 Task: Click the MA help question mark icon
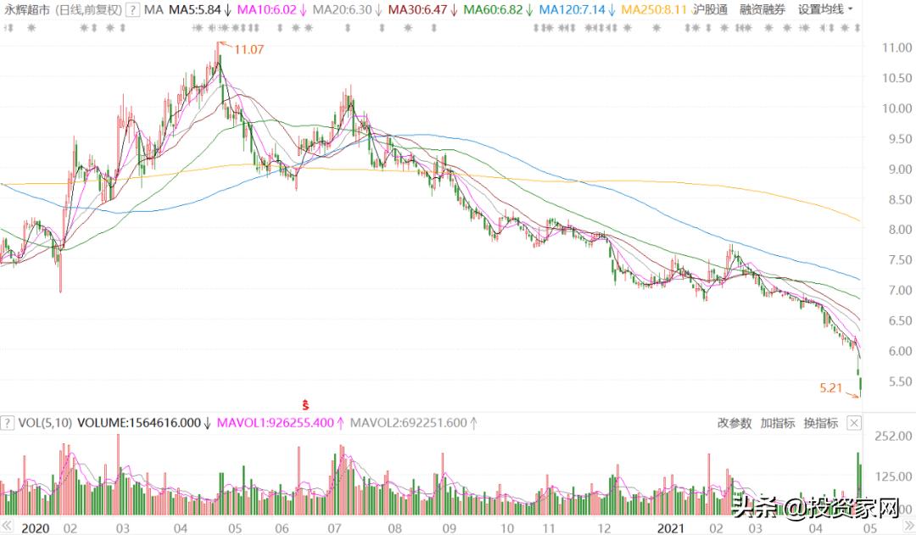[x=133, y=10]
